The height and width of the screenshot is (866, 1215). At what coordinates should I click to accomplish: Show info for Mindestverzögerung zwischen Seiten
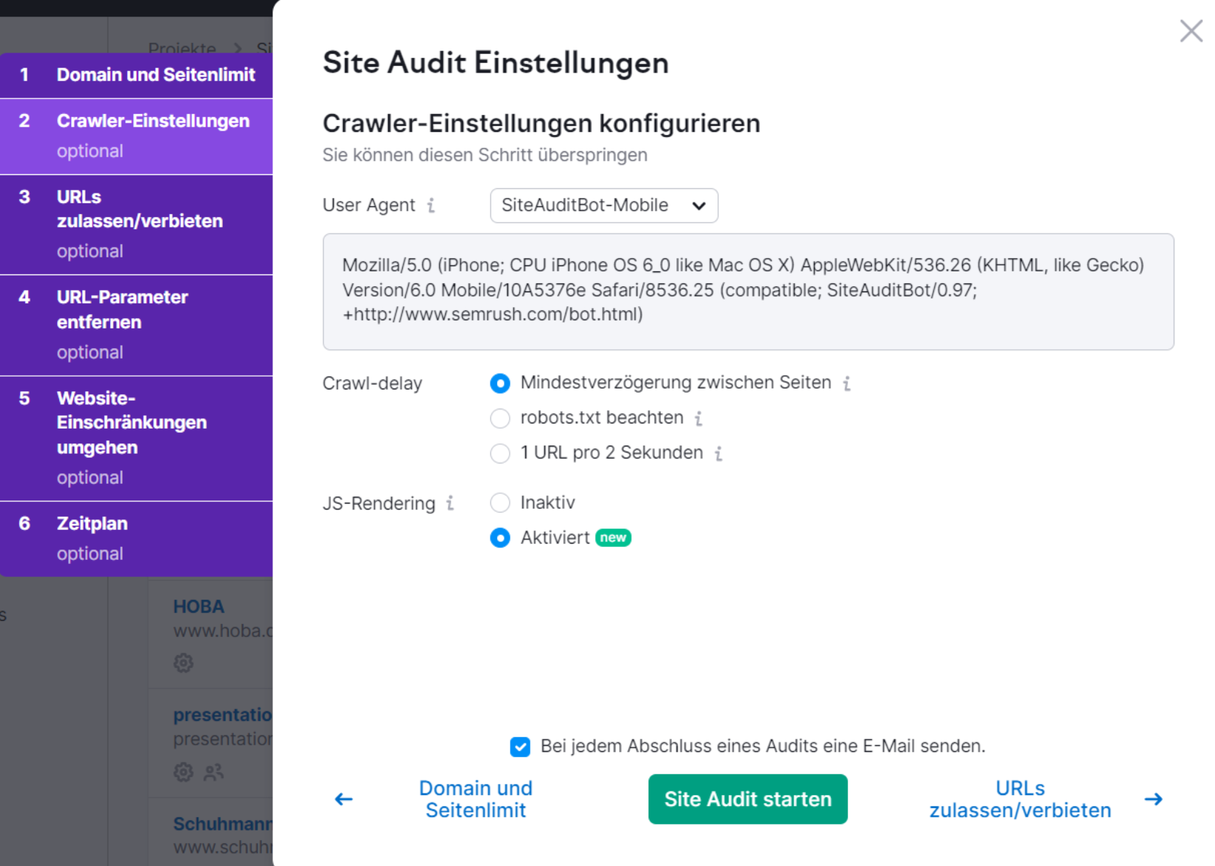click(846, 383)
